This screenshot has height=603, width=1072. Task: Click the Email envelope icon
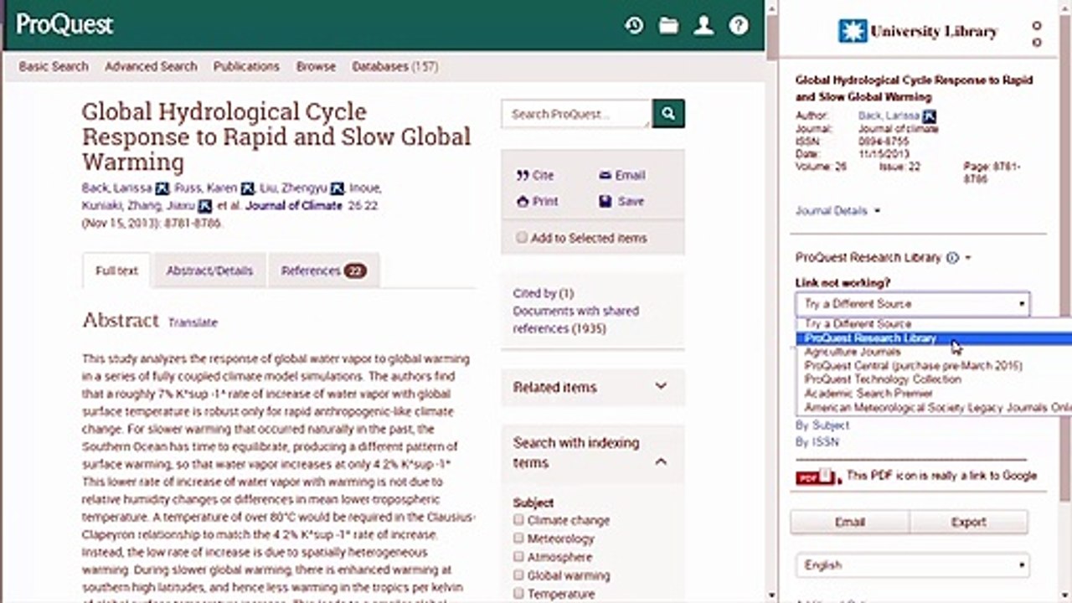coord(606,175)
